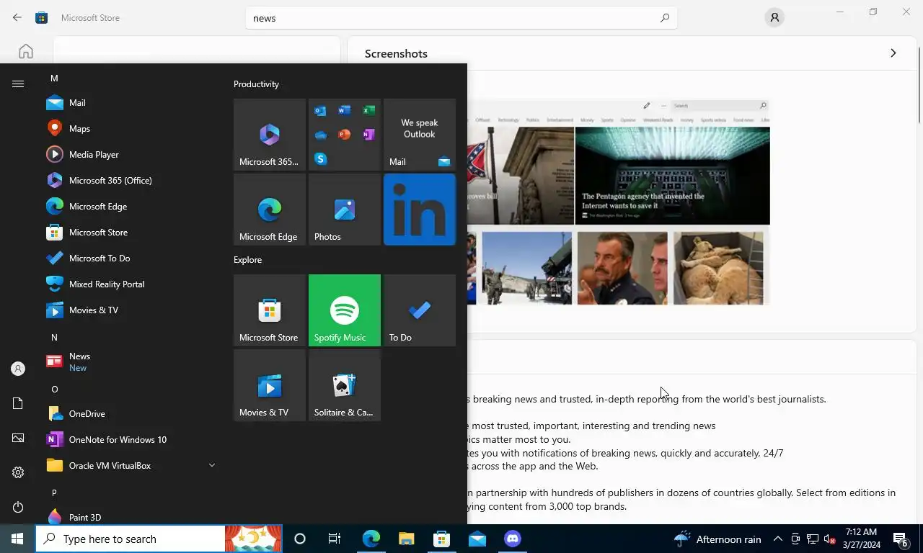Click the Microsoft 365 tile
Screen dimensions: 923x553
(270, 135)
